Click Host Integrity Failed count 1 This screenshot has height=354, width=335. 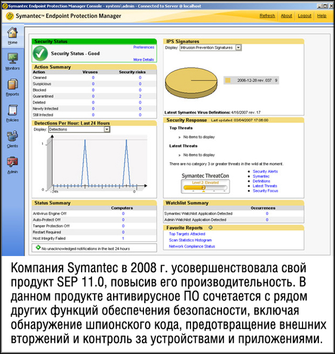coord(123,238)
